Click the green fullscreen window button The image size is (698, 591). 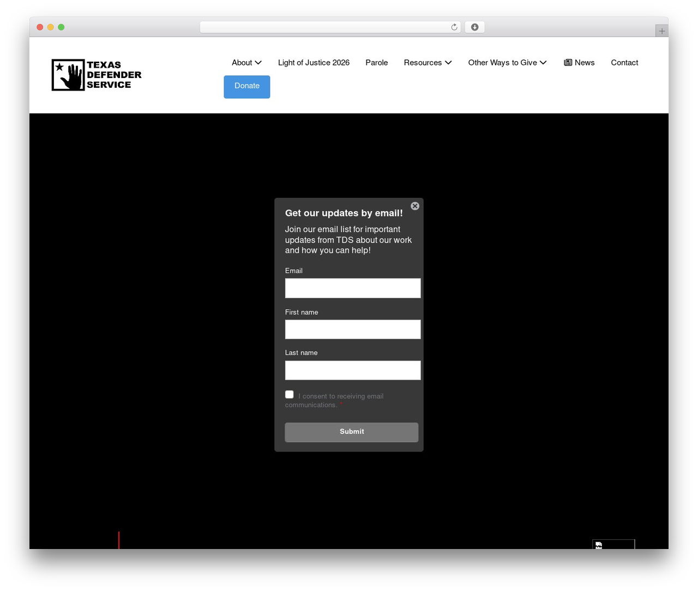(61, 27)
